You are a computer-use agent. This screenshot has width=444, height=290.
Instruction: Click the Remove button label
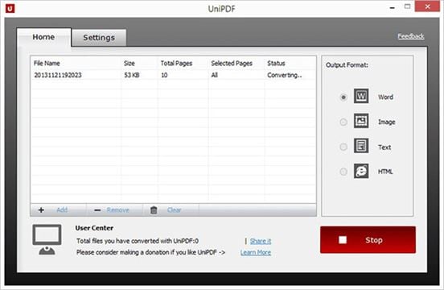(x=117, y=209)
